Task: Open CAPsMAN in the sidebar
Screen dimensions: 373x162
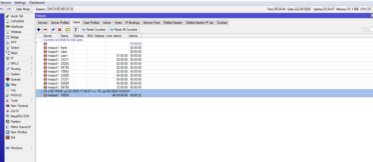Action: [20, 21]
